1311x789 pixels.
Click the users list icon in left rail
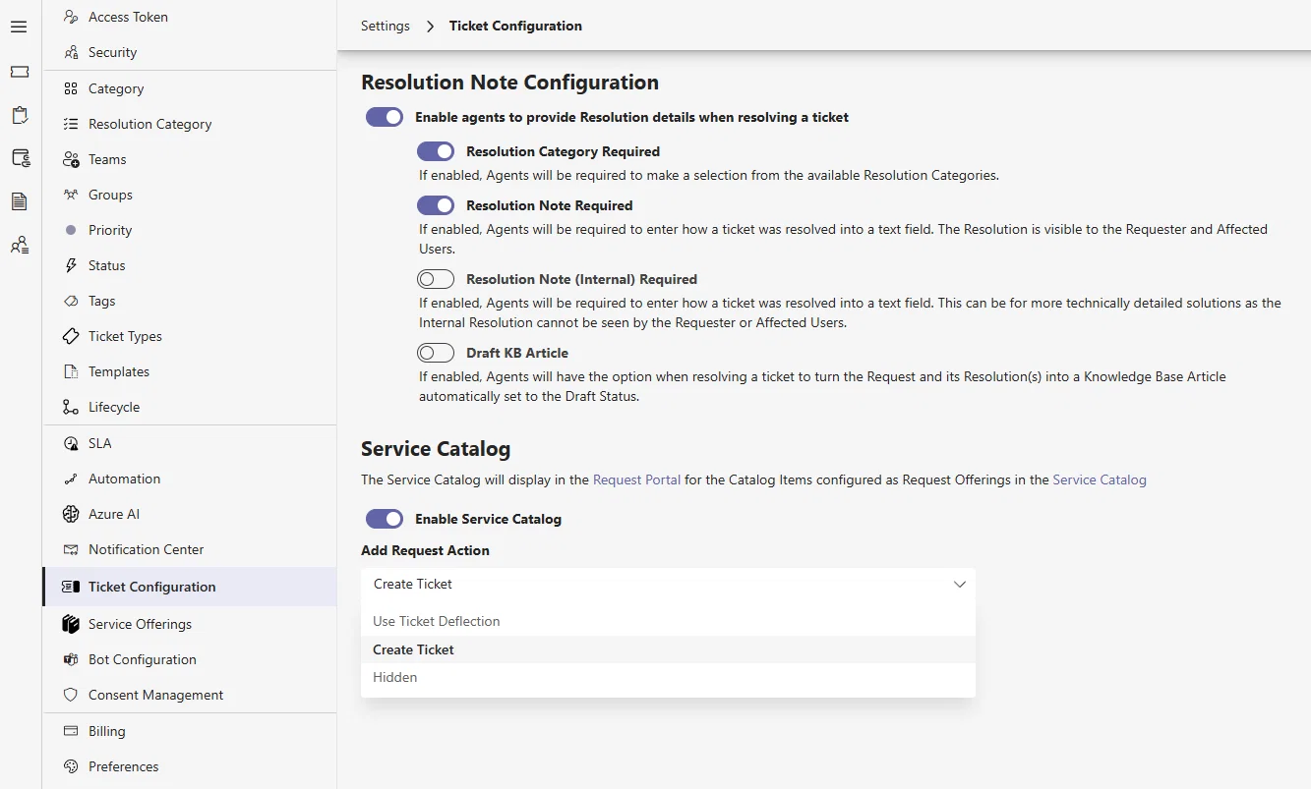pos(20,245)
